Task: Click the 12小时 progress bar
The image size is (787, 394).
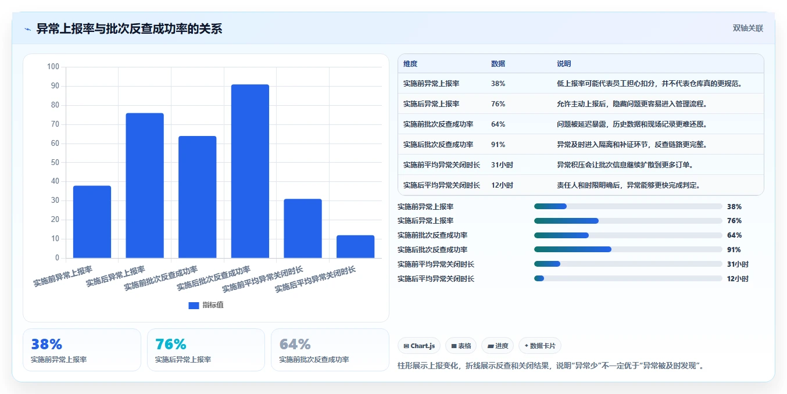Action: pos(628,279)
